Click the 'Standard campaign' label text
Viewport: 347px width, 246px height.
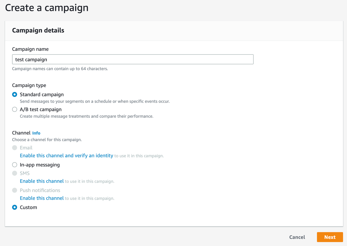(42, 95)
